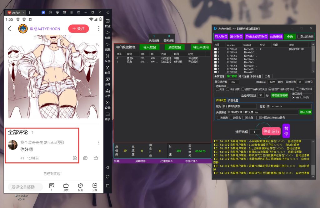
Task: Click the blue lightning icon in emulator title bar
Action: 43,13
